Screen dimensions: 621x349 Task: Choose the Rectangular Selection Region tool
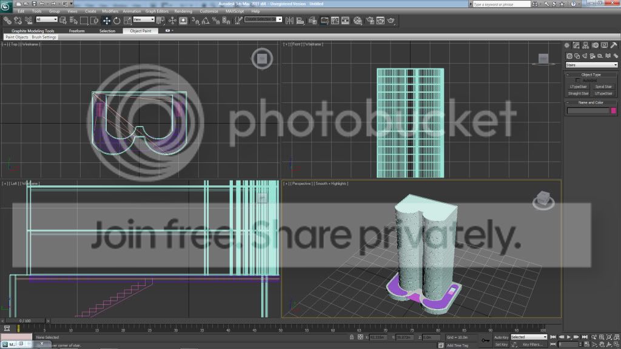pyautogui.click(x=84, y=21)
